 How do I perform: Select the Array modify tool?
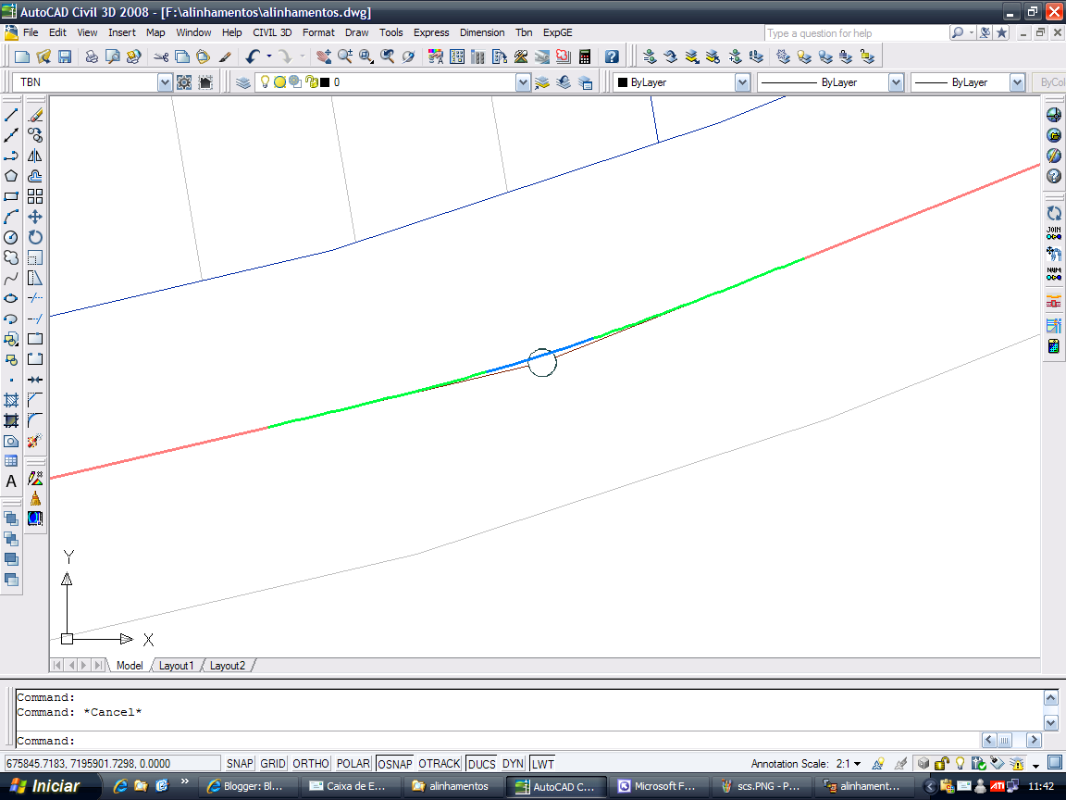35,196
